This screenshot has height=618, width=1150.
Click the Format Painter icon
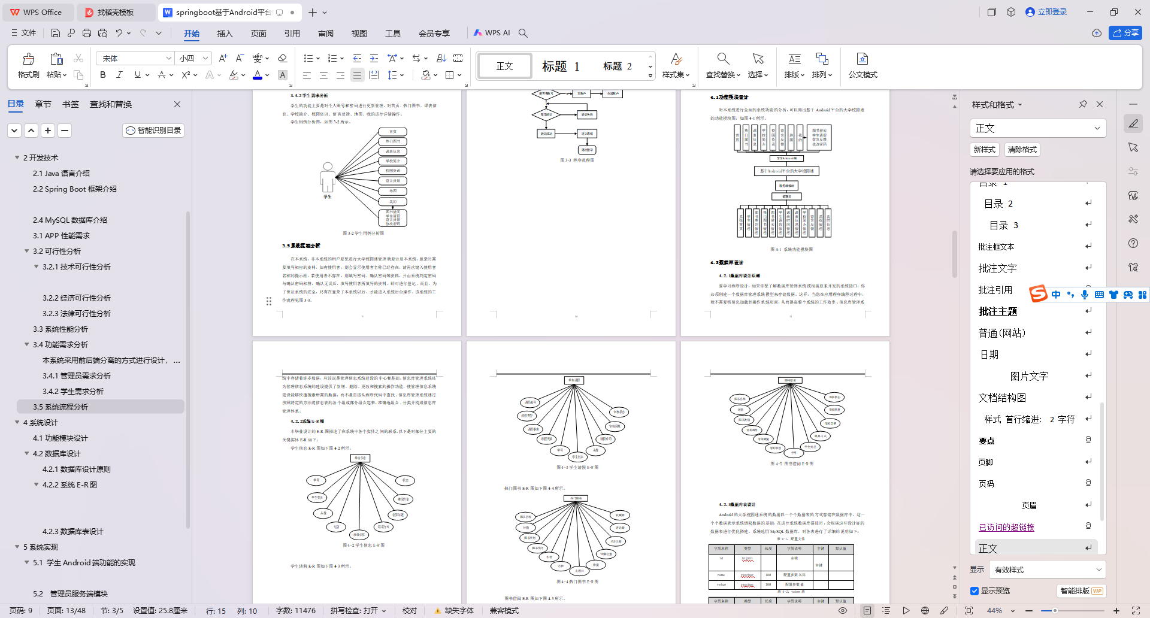[28, 59]
